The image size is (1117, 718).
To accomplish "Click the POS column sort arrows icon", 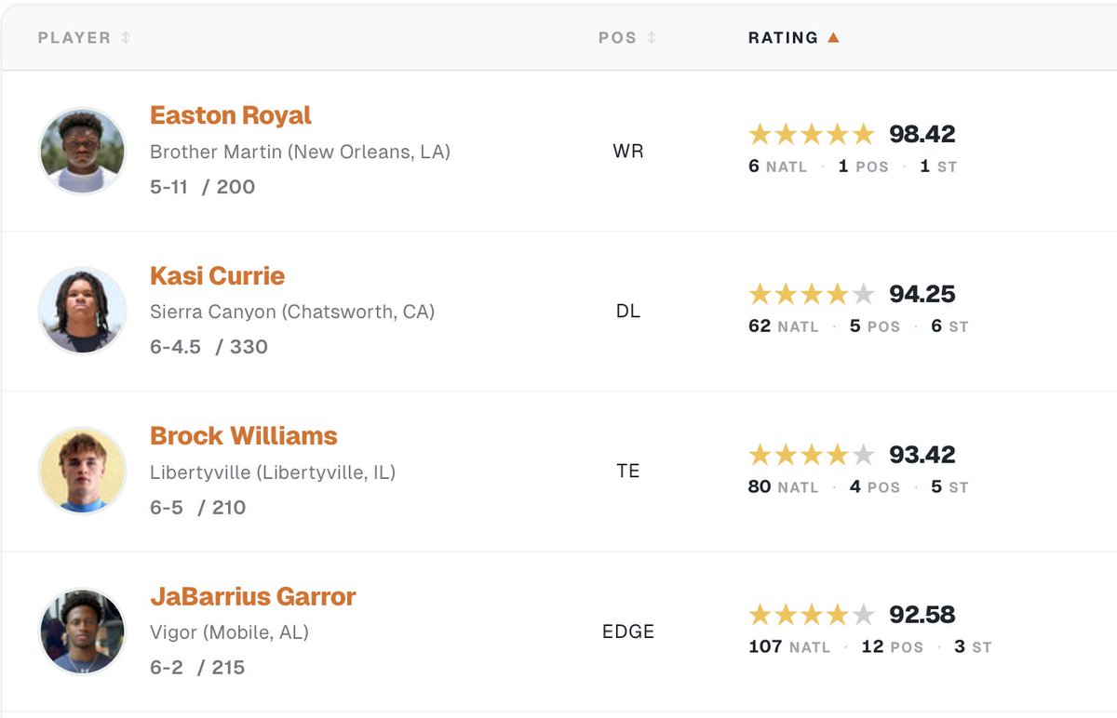I will [652, 38].
